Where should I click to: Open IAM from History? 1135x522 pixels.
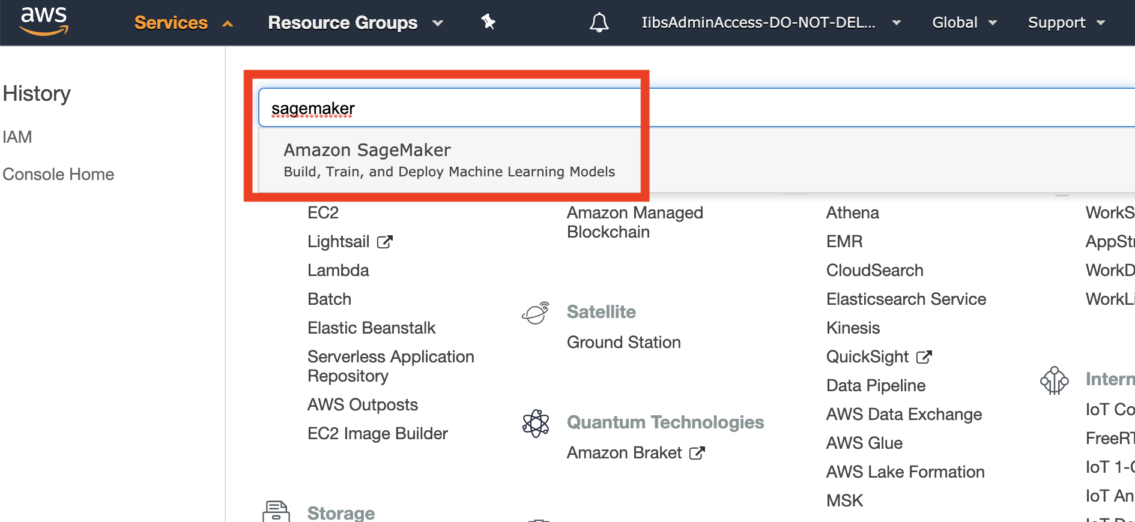click(17, 137)
